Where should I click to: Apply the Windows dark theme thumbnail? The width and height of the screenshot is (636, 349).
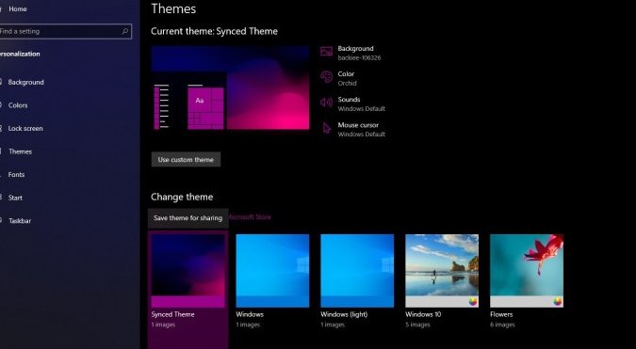point(272,271)
